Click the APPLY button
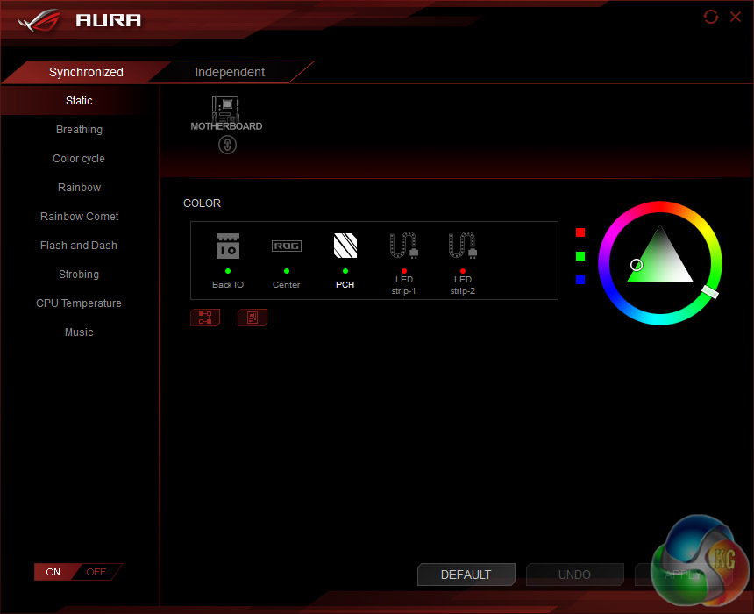This screenshot has height=614, width=754. (x=683, y=575)
